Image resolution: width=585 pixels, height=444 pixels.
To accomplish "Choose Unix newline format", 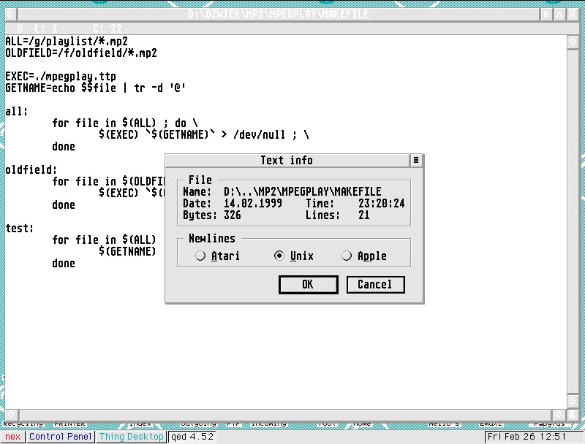I will coord(279,256).
